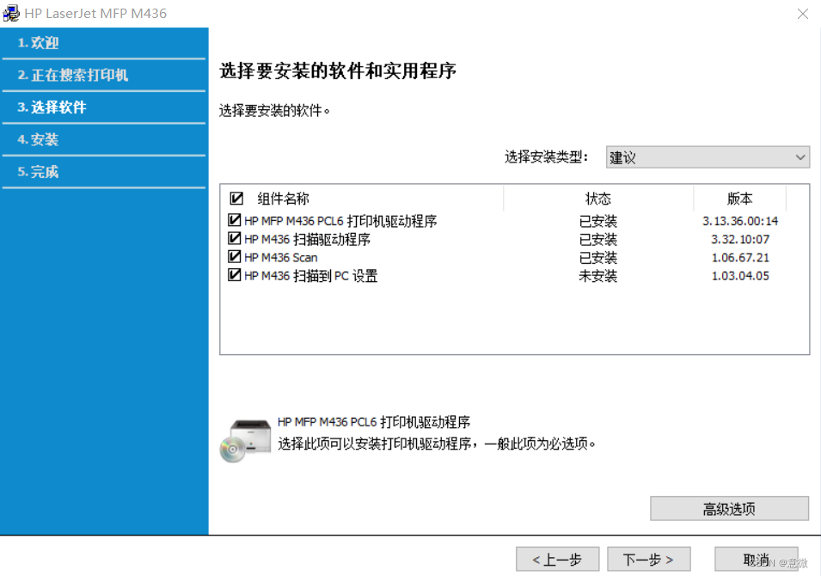Click version 3.32.10:07
The width and height of the screenshot is (821, 576).
pos(740,239)
